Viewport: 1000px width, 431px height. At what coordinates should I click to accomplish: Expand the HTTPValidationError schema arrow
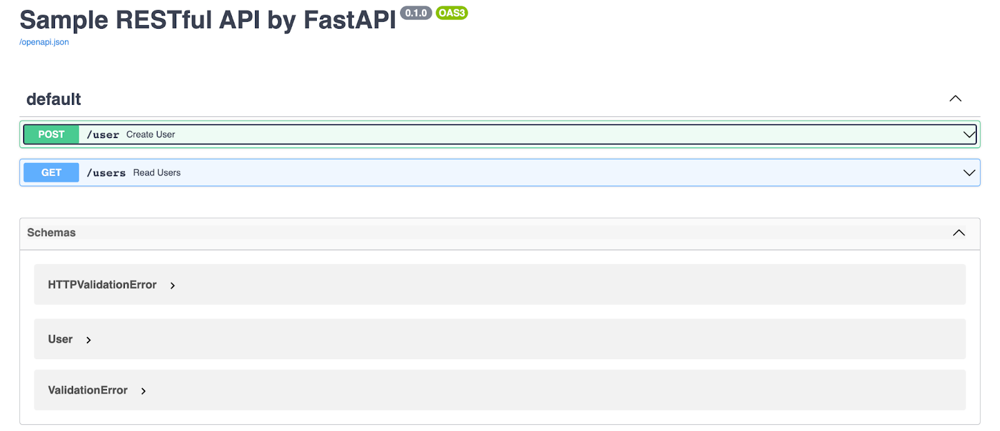[172, 285]
